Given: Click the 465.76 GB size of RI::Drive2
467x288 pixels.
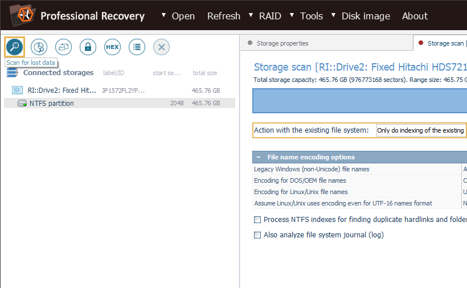Looking at the screenshot, I should tap(206, 90).
